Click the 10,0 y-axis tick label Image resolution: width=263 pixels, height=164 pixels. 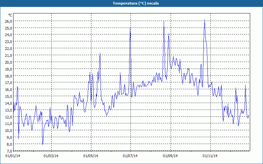point(8,130)
